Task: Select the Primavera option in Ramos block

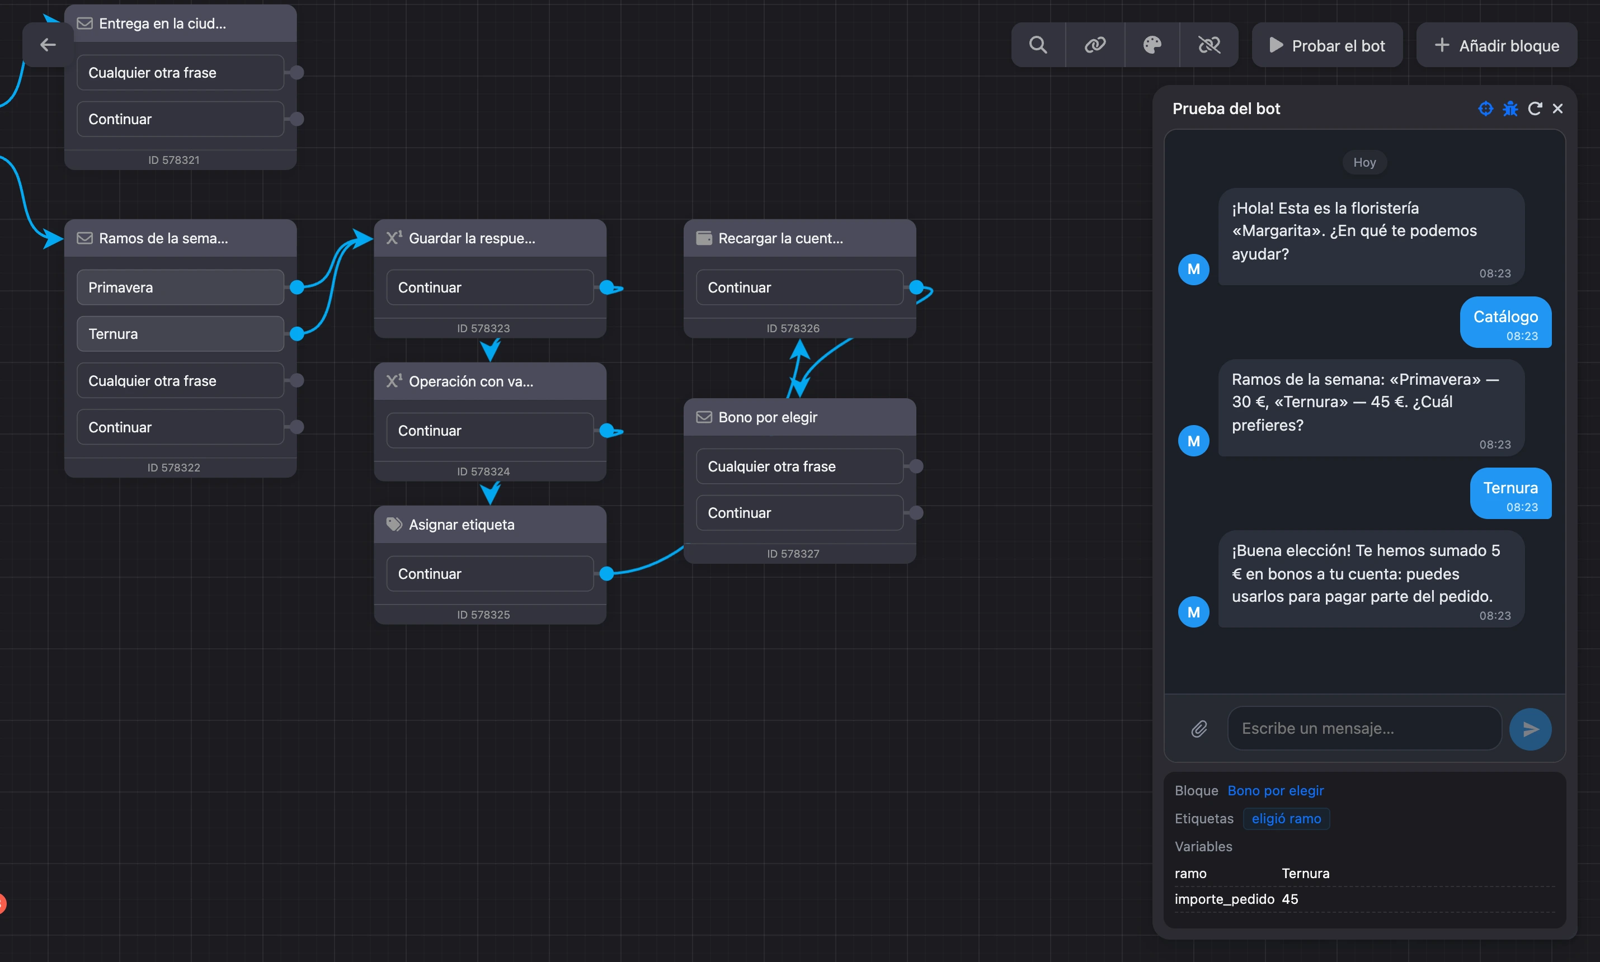Action: [x=180, y=287]
